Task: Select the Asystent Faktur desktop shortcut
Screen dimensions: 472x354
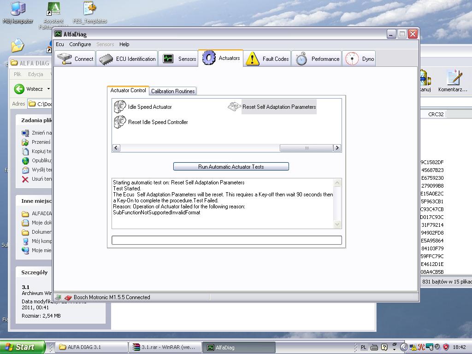Action: (53, 9)
